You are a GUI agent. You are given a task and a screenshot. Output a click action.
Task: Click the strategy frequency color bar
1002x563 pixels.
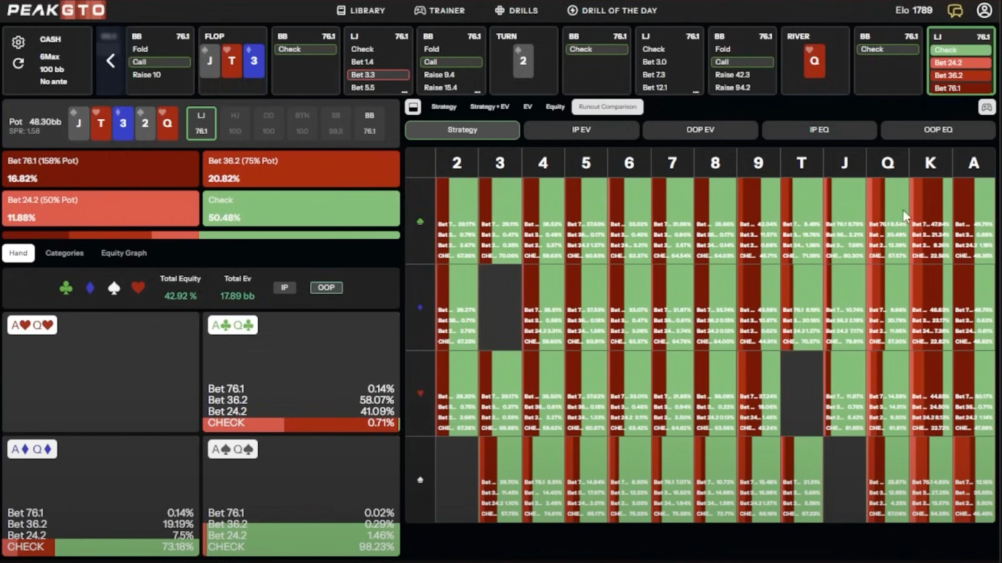click(201, 235)
